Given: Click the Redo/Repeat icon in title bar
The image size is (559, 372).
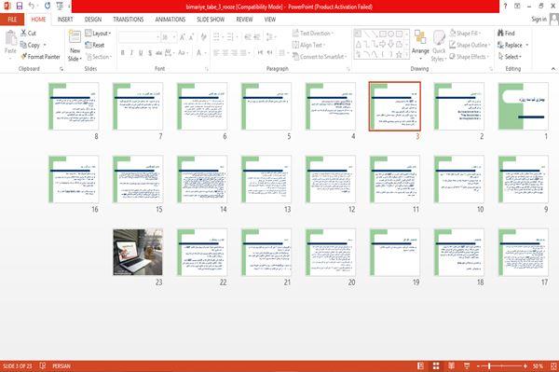Looking at the screenshot, I should click(x=48, y=6).
